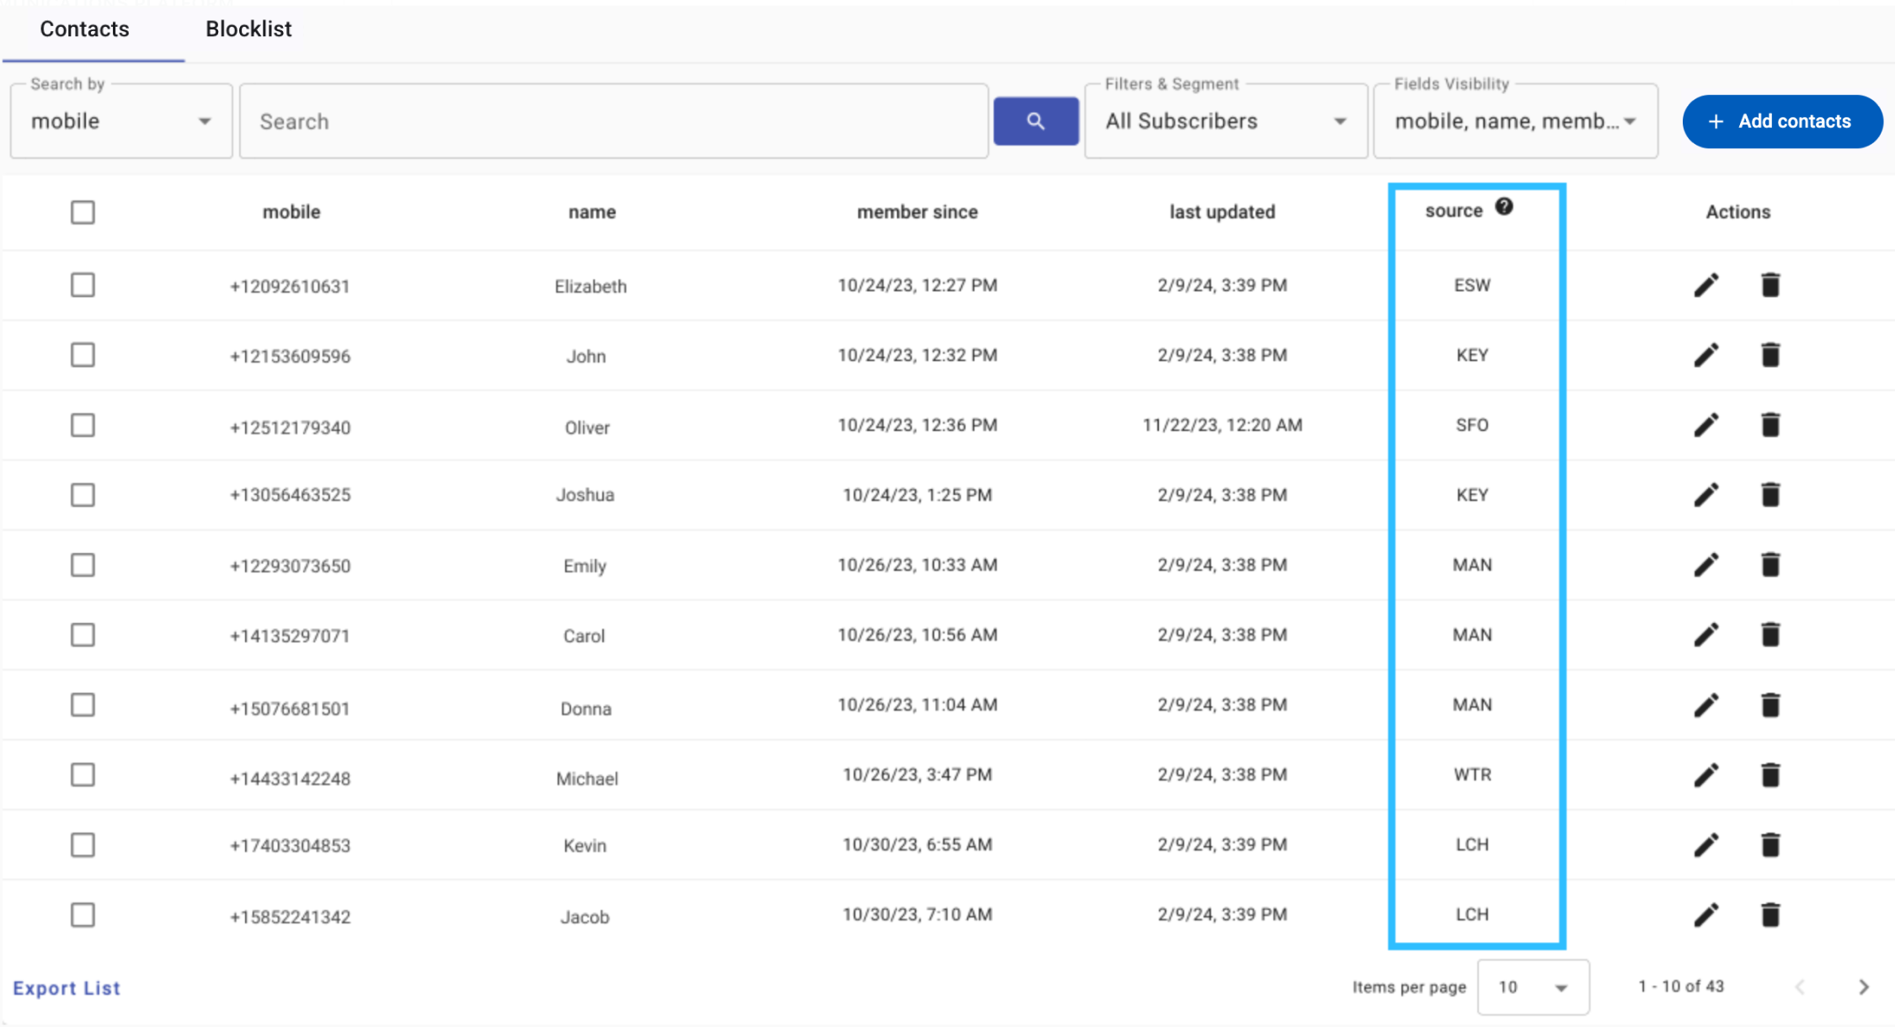Edit Michael's contact with the pencil icon
Viewport: 1895px width, 1027px height.
click(1705, 774)
